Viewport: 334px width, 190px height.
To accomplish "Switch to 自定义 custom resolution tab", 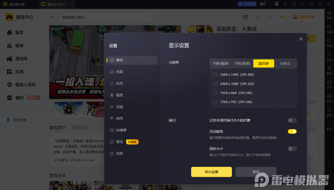I will [285, 63].
